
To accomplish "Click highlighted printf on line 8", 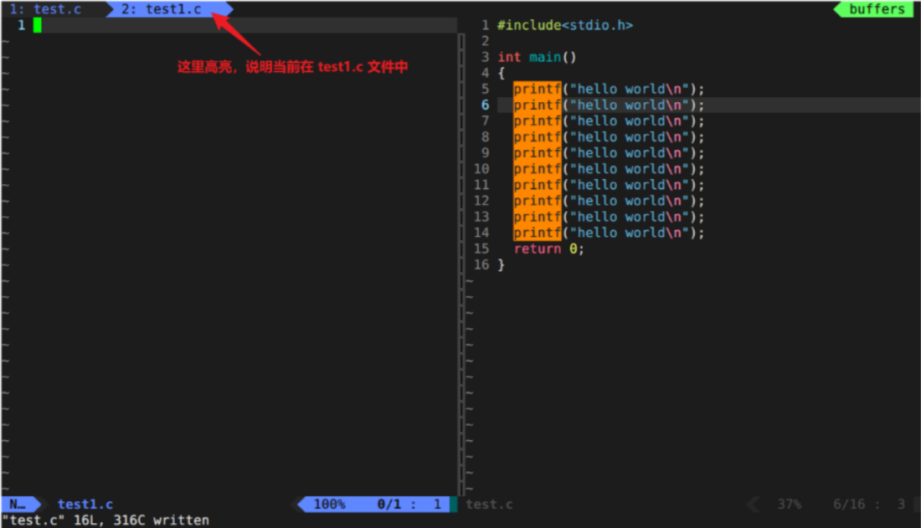I will point(537,136).
